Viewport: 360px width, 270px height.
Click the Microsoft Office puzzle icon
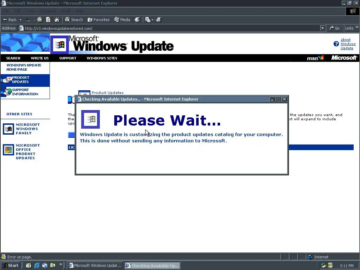[8, 150]
